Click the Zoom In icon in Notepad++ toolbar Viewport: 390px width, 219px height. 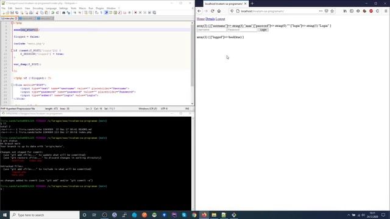pyautogui.click(x=74, y=13)
